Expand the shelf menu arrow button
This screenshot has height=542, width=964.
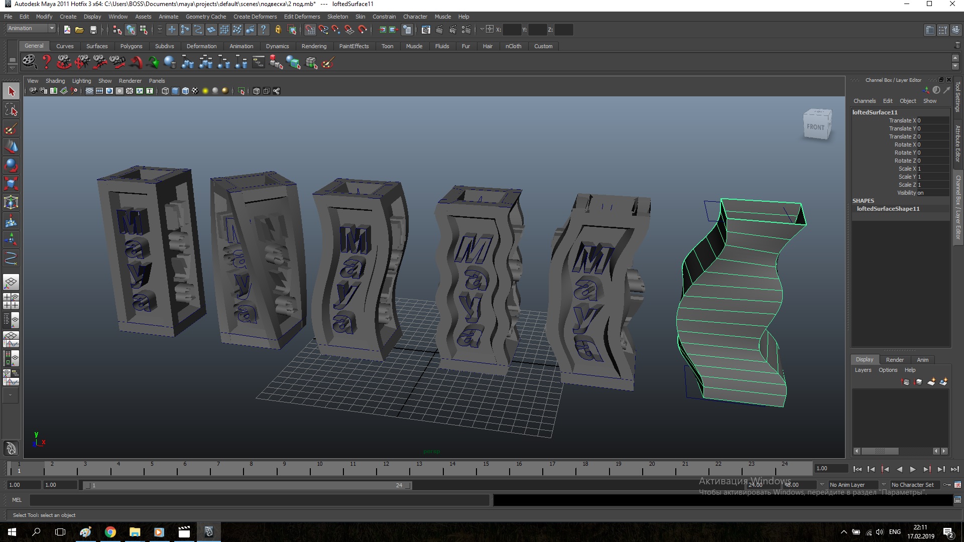12,68
